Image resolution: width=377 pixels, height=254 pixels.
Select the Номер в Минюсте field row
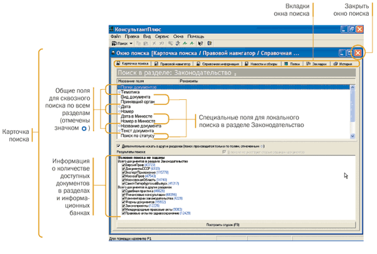234,121
